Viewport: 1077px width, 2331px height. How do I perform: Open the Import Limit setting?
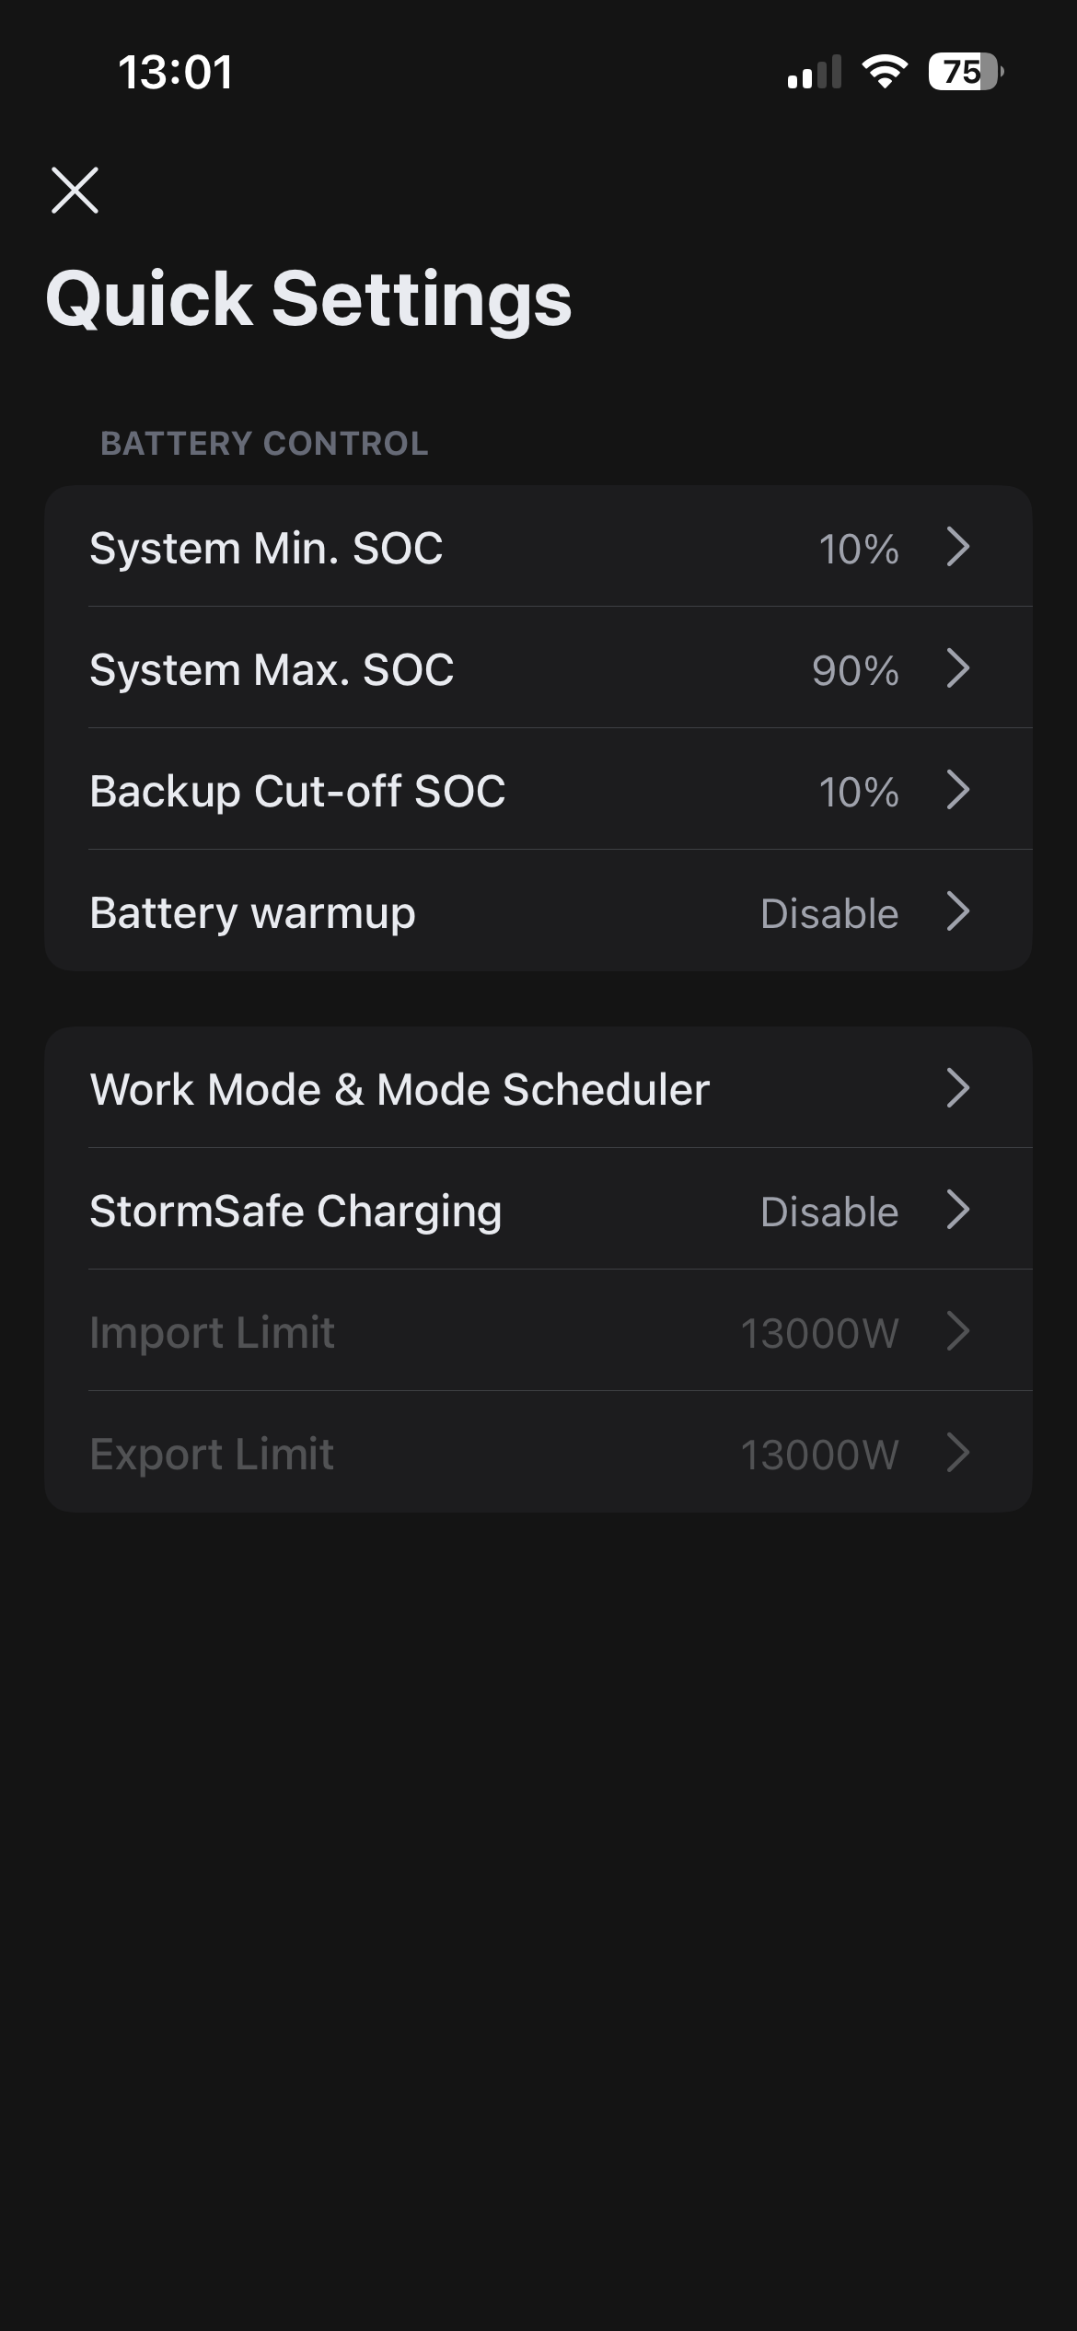coord(538,1331)
